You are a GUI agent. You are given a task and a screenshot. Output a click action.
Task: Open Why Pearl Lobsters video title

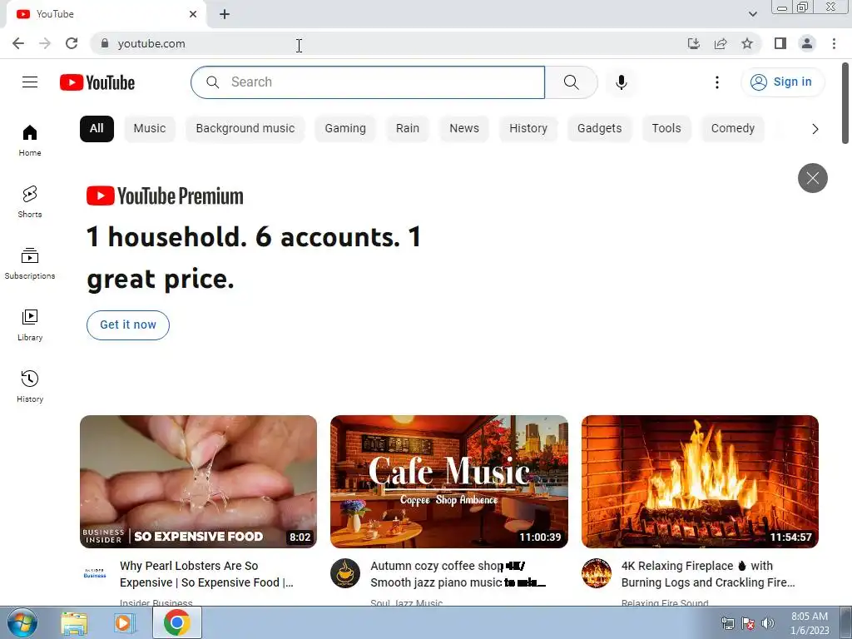click(x=206, y=574)
